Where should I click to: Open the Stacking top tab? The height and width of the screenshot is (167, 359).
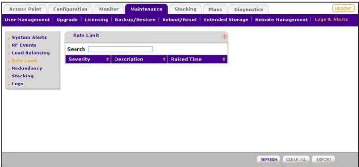(185, 10)
